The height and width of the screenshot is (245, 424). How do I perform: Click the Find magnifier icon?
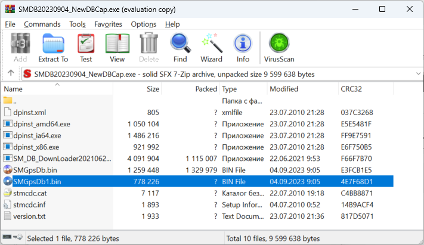coord(180,48)
